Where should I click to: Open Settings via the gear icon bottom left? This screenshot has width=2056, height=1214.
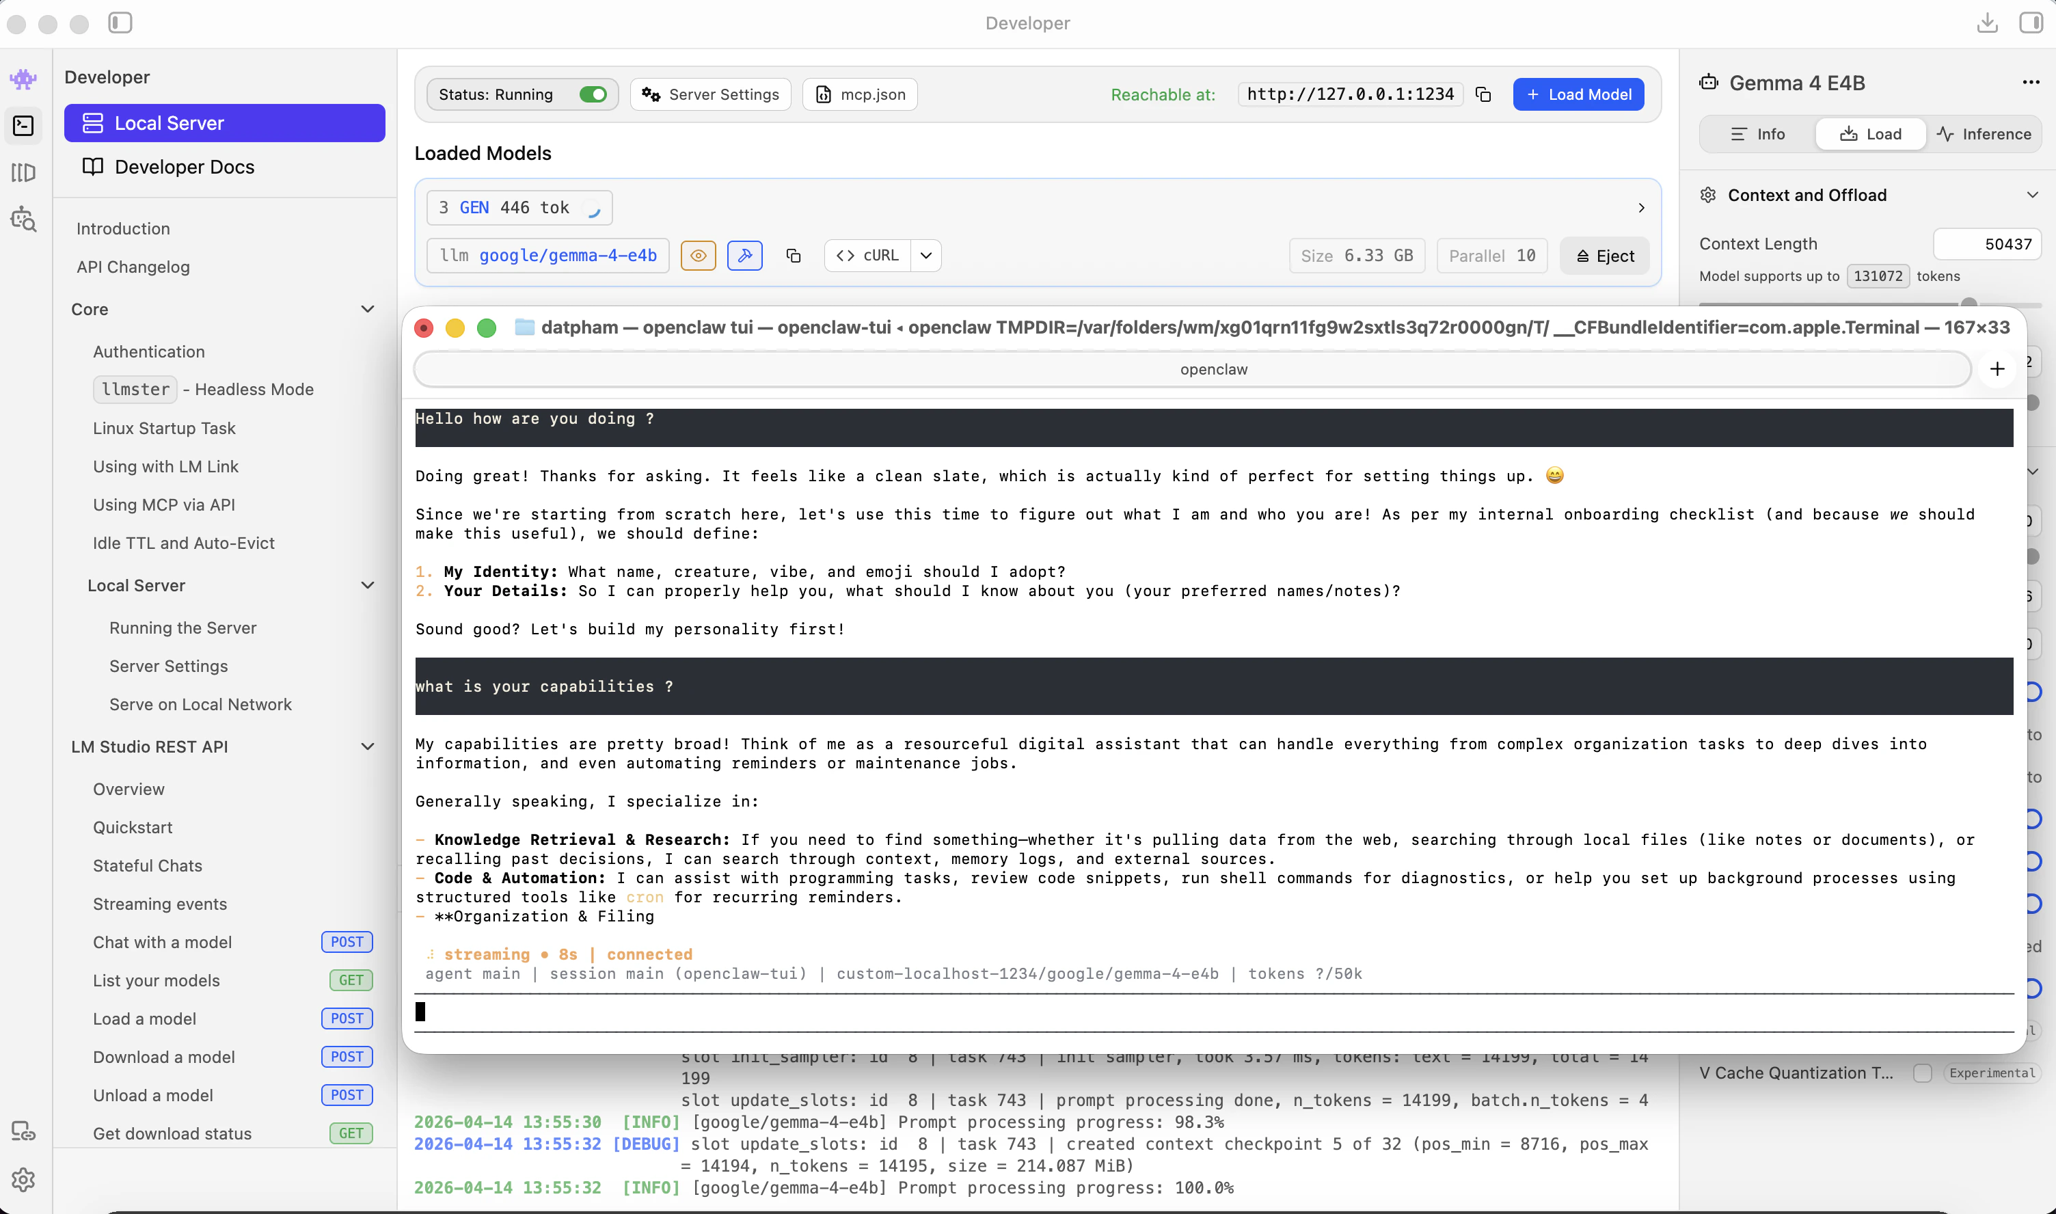[23, 1180]
